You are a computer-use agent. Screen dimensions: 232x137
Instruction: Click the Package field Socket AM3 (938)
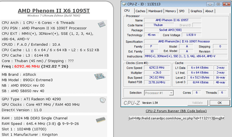(x=173, y=30)
